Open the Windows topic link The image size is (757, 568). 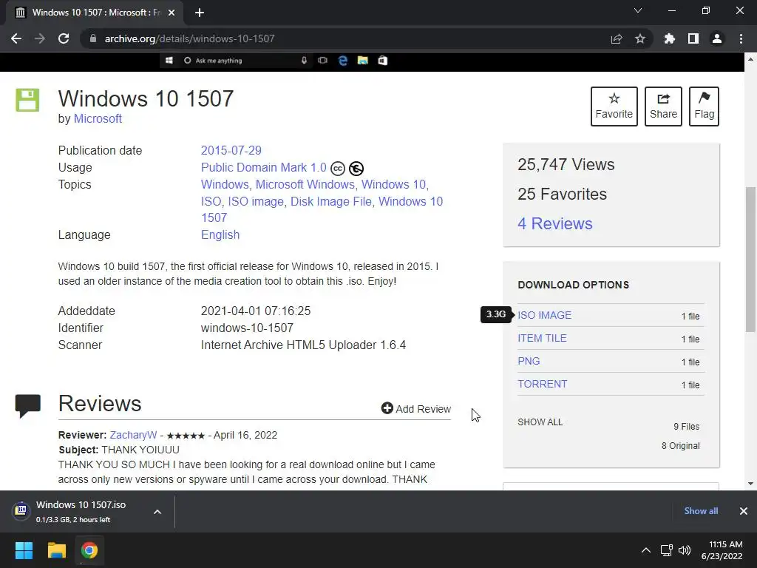pyautogui.click(x=225, y=184)
